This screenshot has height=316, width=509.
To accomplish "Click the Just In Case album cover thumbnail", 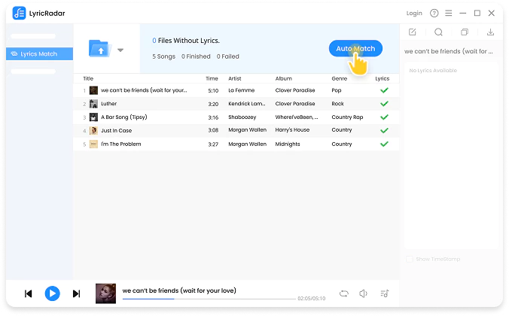I will (x=93, y=130).
